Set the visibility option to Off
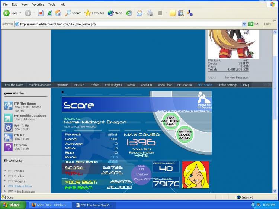279x209 pixels. coord(141,170)
